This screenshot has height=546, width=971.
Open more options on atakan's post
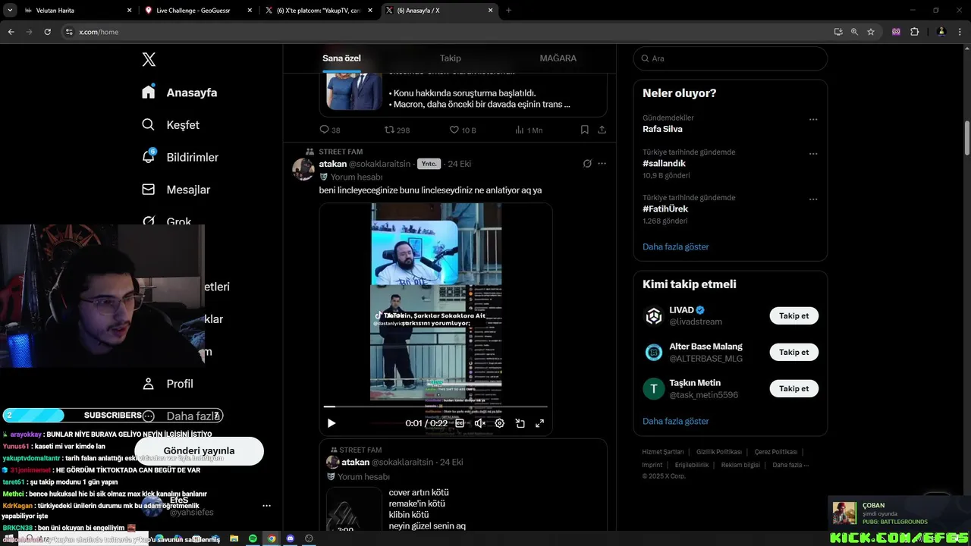pyautogui.click(x=602, y=164)
